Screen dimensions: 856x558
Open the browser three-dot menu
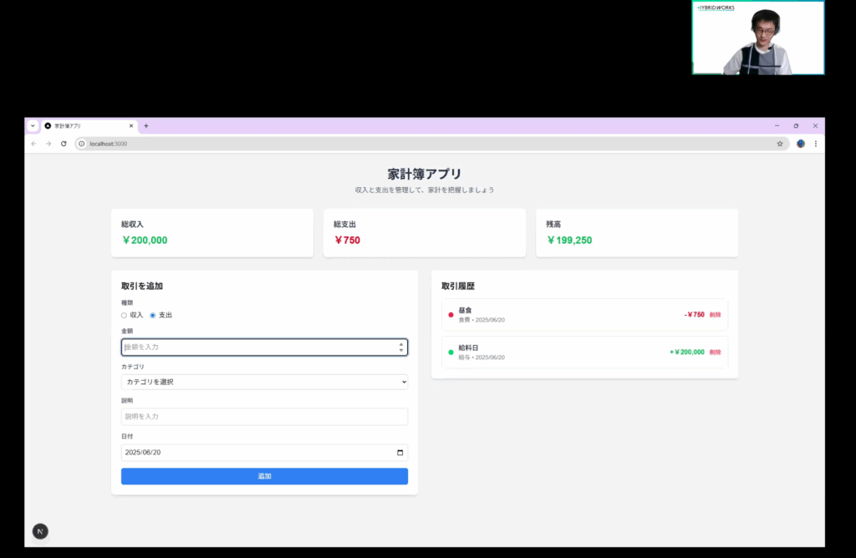[x=816, y=144]
